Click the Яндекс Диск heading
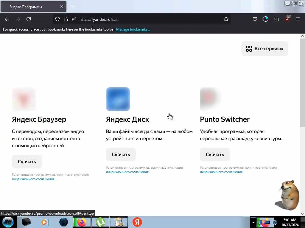 click(x=127, y=119)
